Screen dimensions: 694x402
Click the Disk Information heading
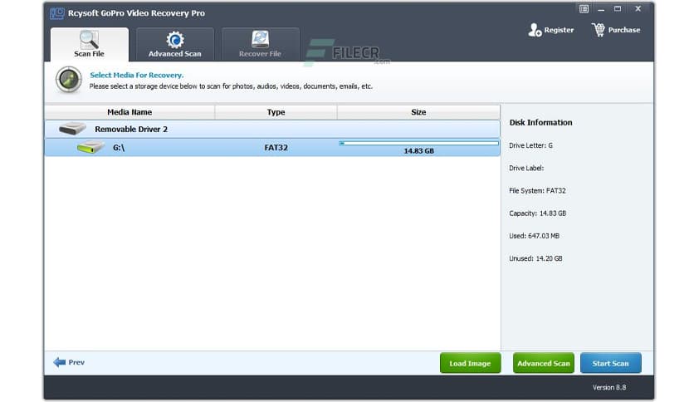pos(541,123)
